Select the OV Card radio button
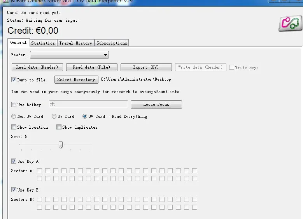 pos(54,116)
